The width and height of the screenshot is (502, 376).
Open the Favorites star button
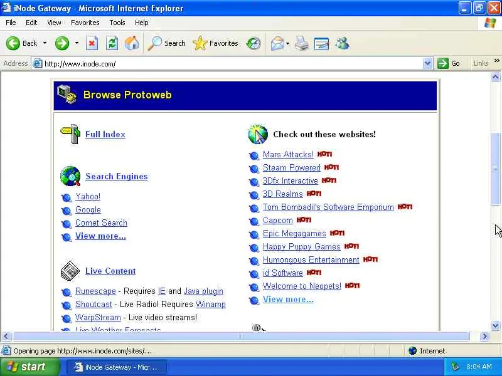(x=215, y=43)
